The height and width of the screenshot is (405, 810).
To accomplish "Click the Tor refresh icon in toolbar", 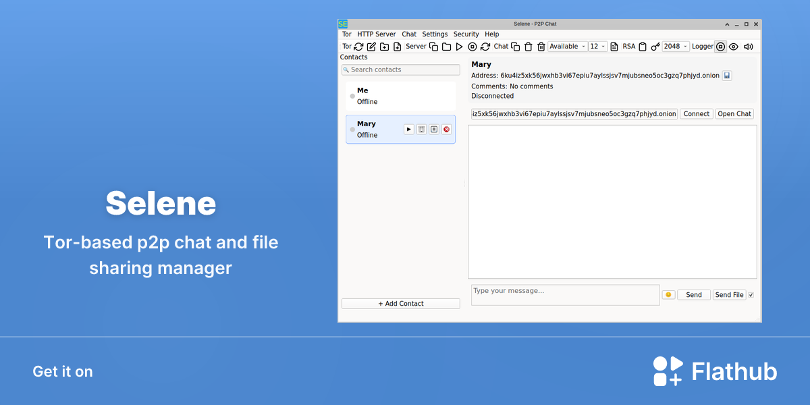I will coord(358,47).
